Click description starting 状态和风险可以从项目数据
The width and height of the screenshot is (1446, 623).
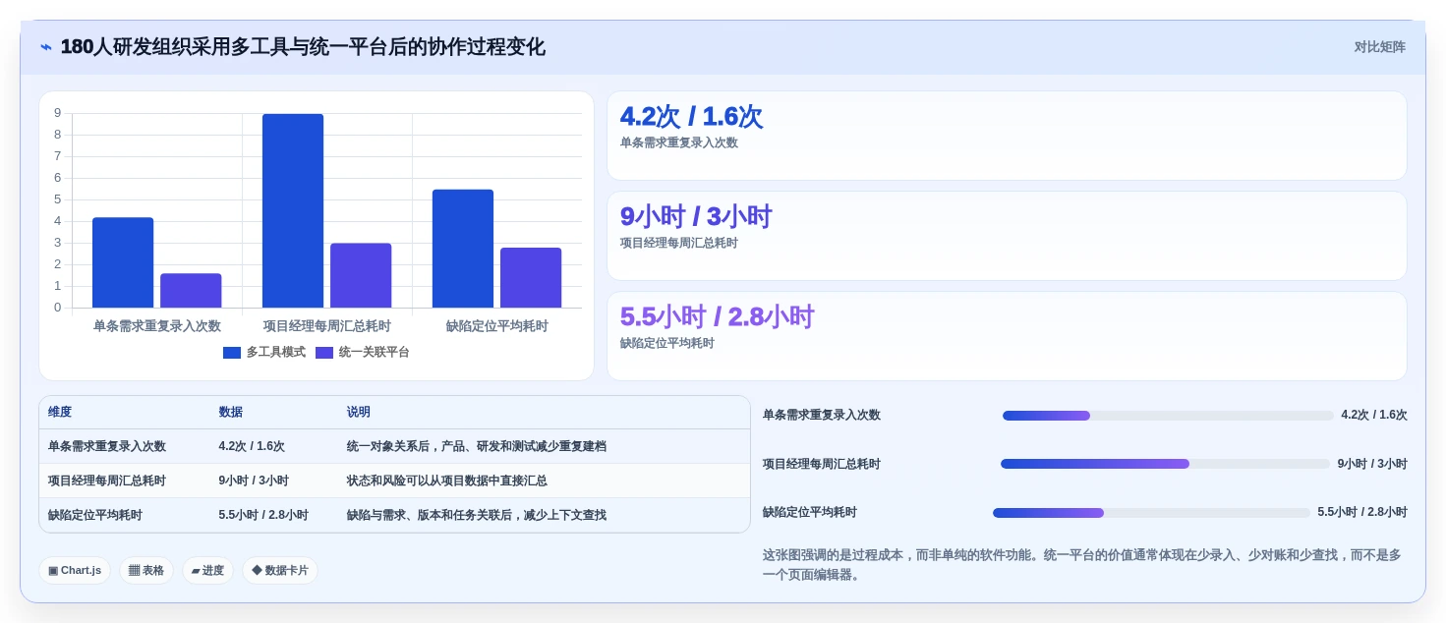(447, 481)
